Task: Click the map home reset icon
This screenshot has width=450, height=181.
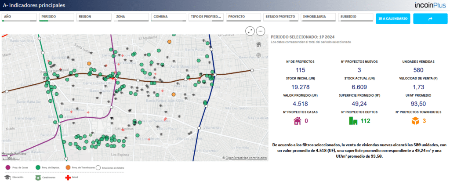Action: click(x=258, y=44)
